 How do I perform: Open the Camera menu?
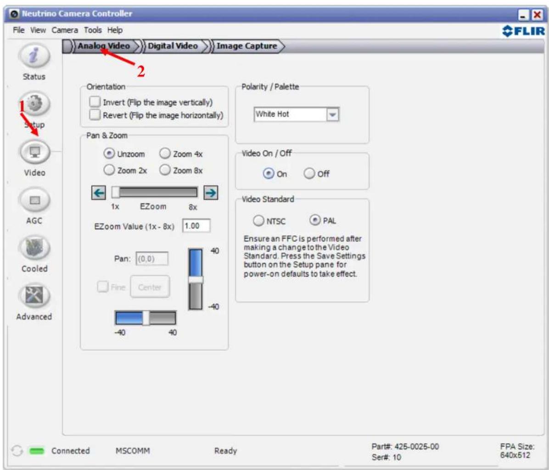click(x=65, y=30)
